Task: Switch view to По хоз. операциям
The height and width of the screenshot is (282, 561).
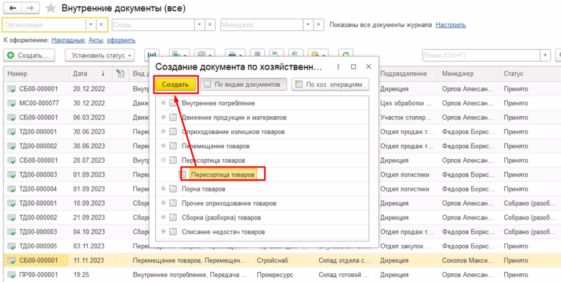Action: coord(330,85)
